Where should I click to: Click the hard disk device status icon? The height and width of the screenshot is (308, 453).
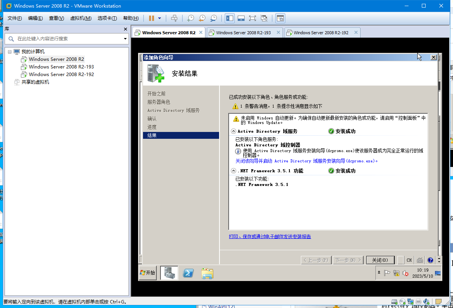coord(394,302)
